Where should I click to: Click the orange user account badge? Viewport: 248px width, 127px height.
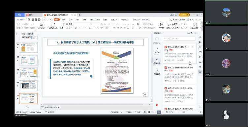[x=184, y=15]
